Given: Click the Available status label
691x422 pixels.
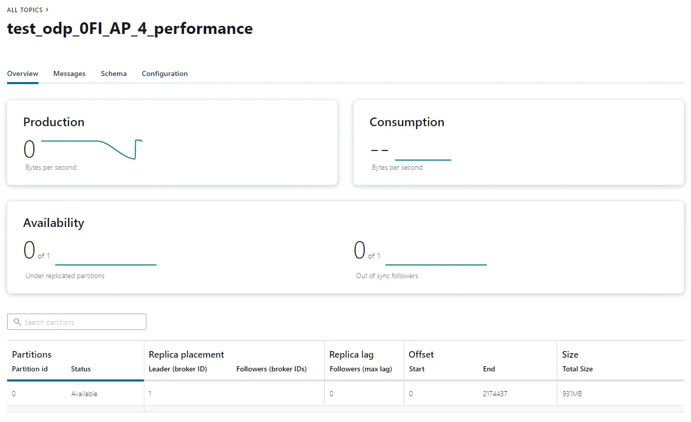Looking at the screenshot, I should [84, 394].
